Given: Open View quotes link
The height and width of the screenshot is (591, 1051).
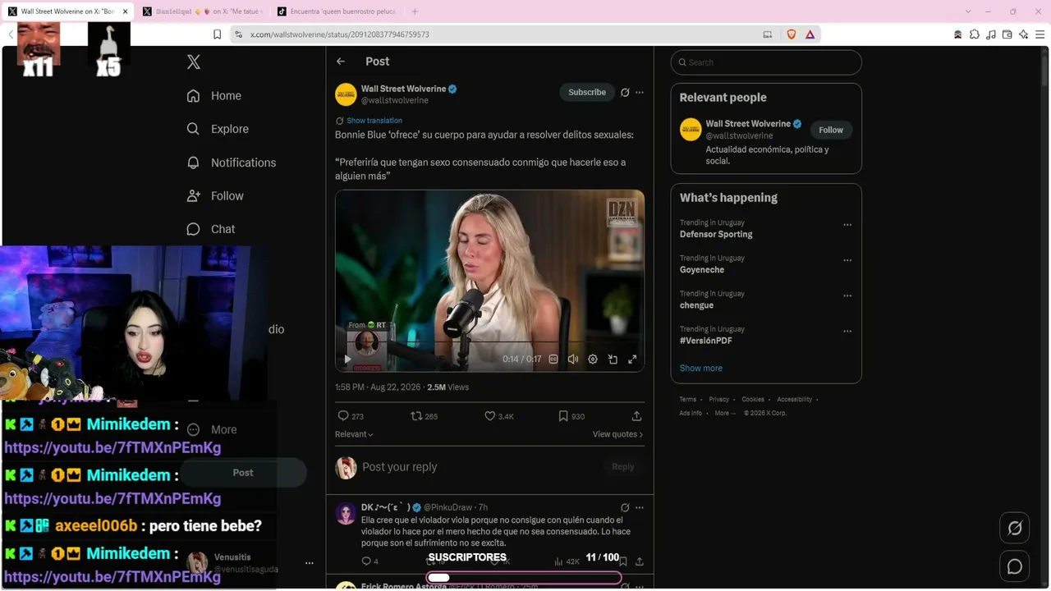Looking at the screenshot, I should [617, 434].
